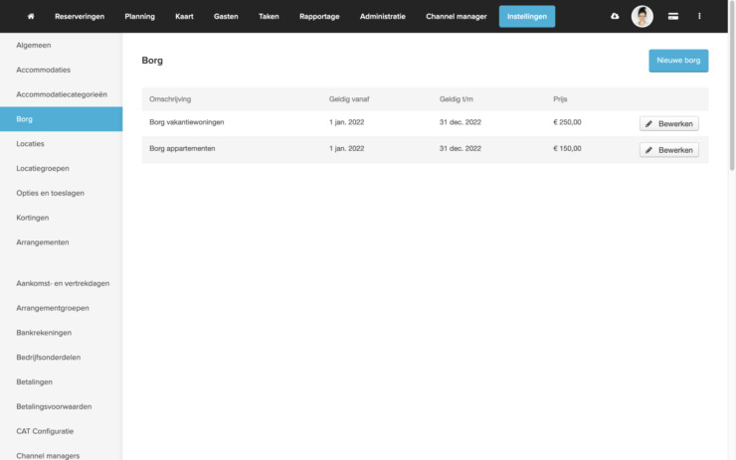Click the Omschrijving column header
Image resolution: width=736 pixels, height=460 pixels.
(170, 99)
